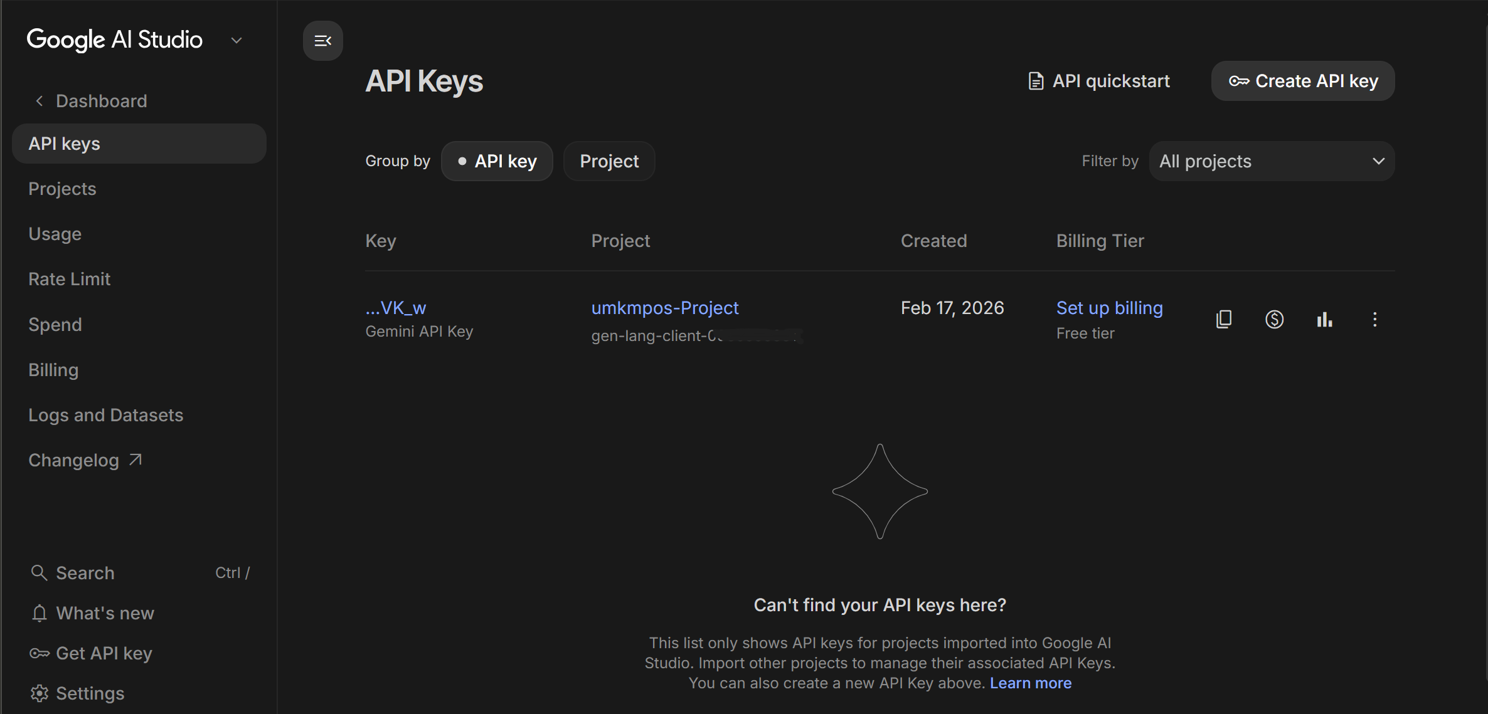Open Rate Limit page
The width and height of the screenshot is (1488, 714).
(x=69, y=279)
